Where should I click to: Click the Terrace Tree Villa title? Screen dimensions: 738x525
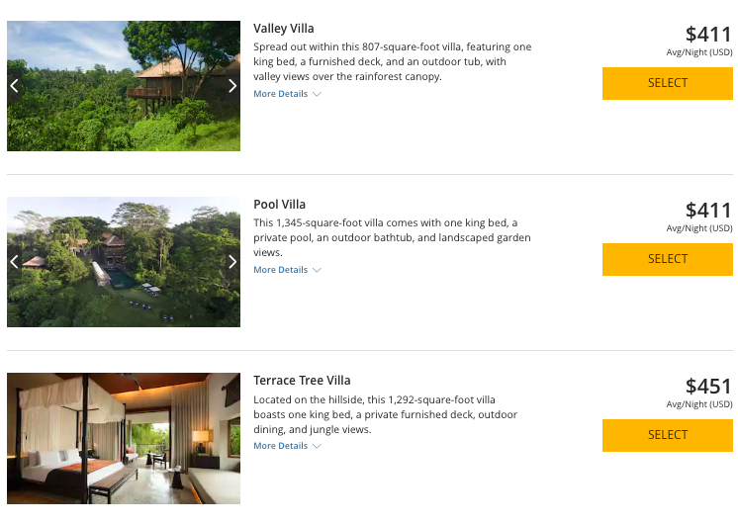(x=302, y=381)
